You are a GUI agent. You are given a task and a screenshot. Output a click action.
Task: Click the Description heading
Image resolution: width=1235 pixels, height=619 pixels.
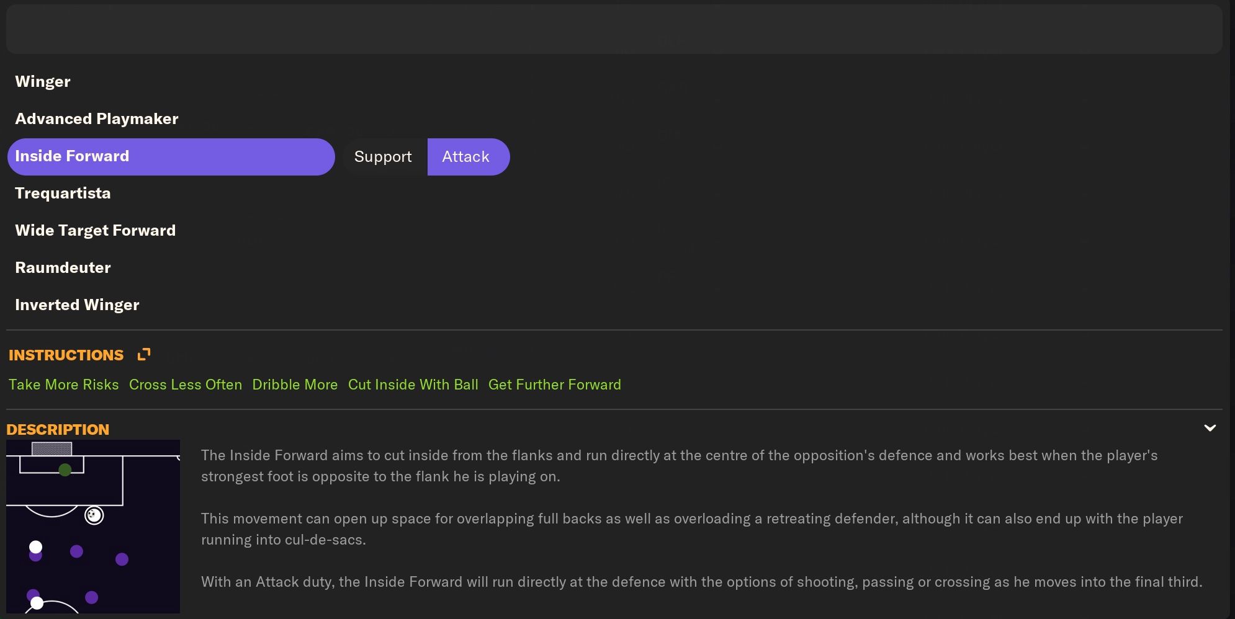click(58, 429)
